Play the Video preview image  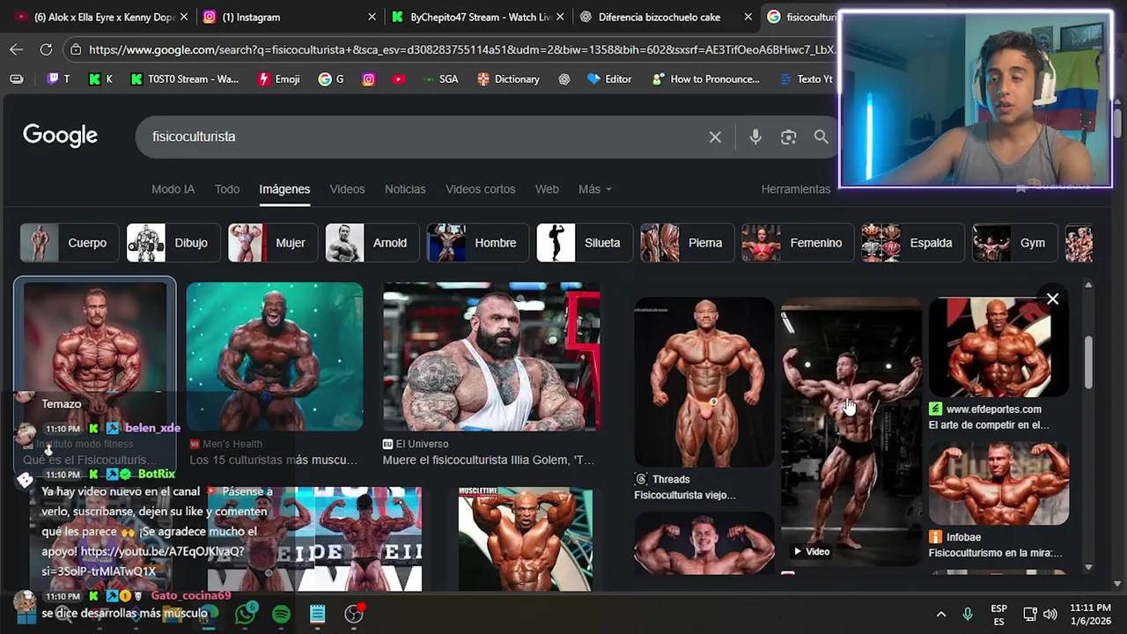pyautogui.click(x=851, y=431)
